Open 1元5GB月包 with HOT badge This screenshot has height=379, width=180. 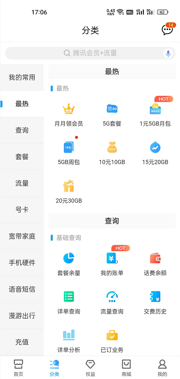click(x=155, y=109)
